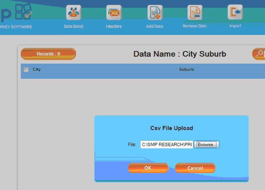
Task: Click the Add Data icon
Action: (155, 13)
